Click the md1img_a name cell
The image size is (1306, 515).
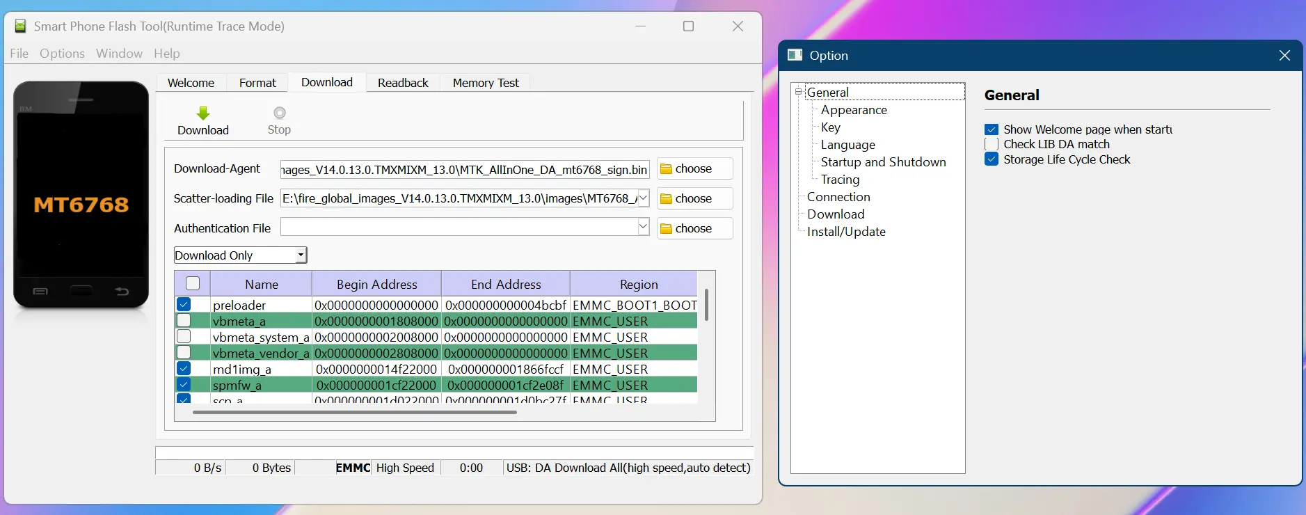(x=261, y=369)
